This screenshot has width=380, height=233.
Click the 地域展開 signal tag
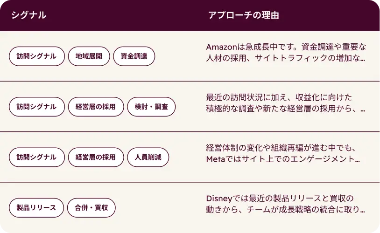point(89,56)
